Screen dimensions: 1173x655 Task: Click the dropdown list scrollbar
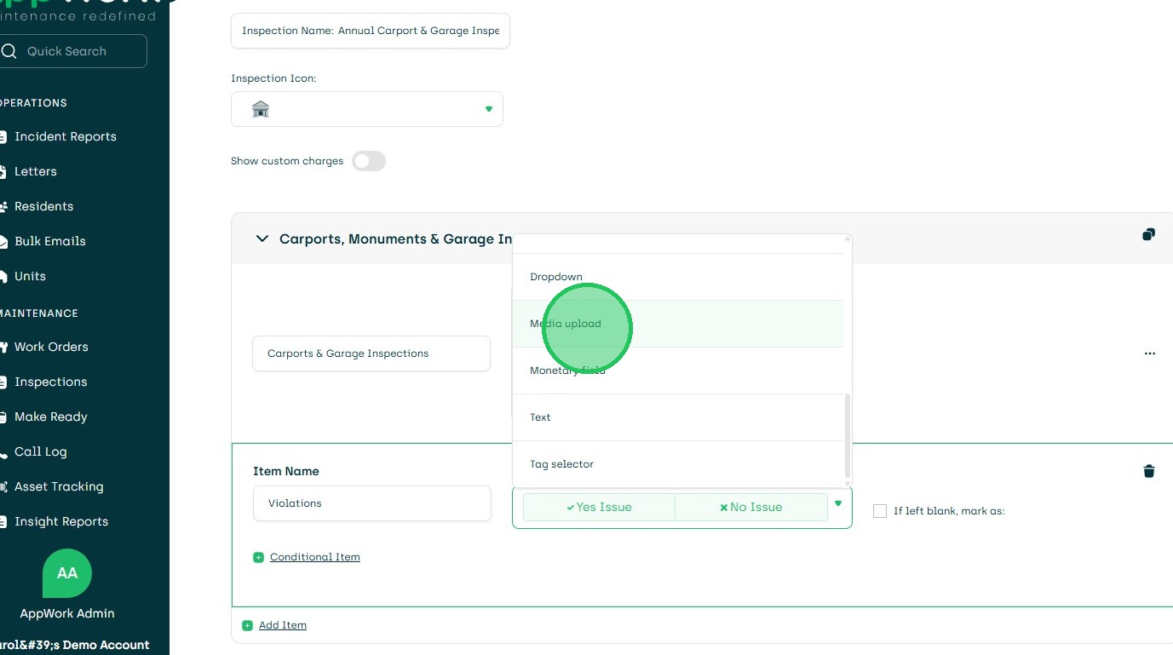pyautogui.click(x=847, y=434)
